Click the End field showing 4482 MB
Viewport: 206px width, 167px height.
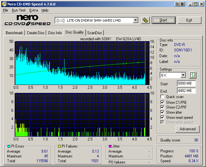pyautogui.click(x=186, y=91)
